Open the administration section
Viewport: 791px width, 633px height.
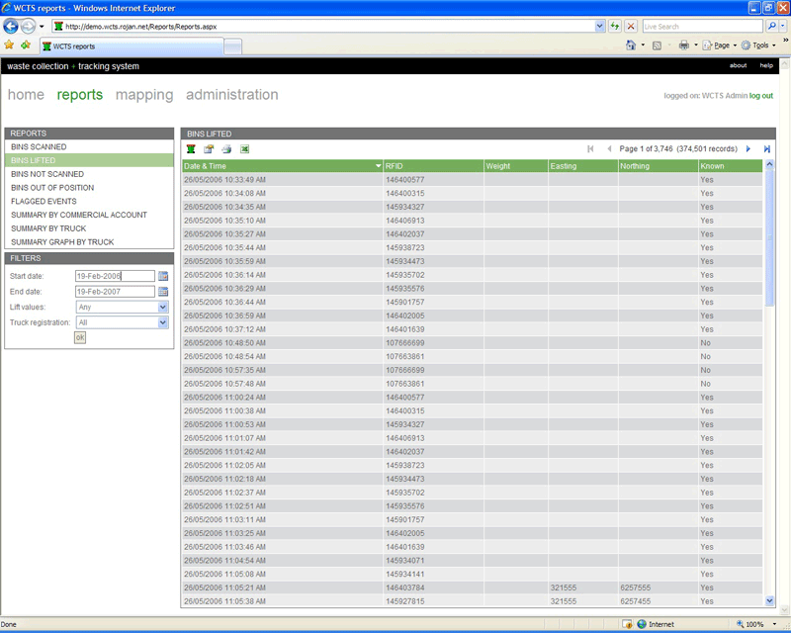pos(231,95)
